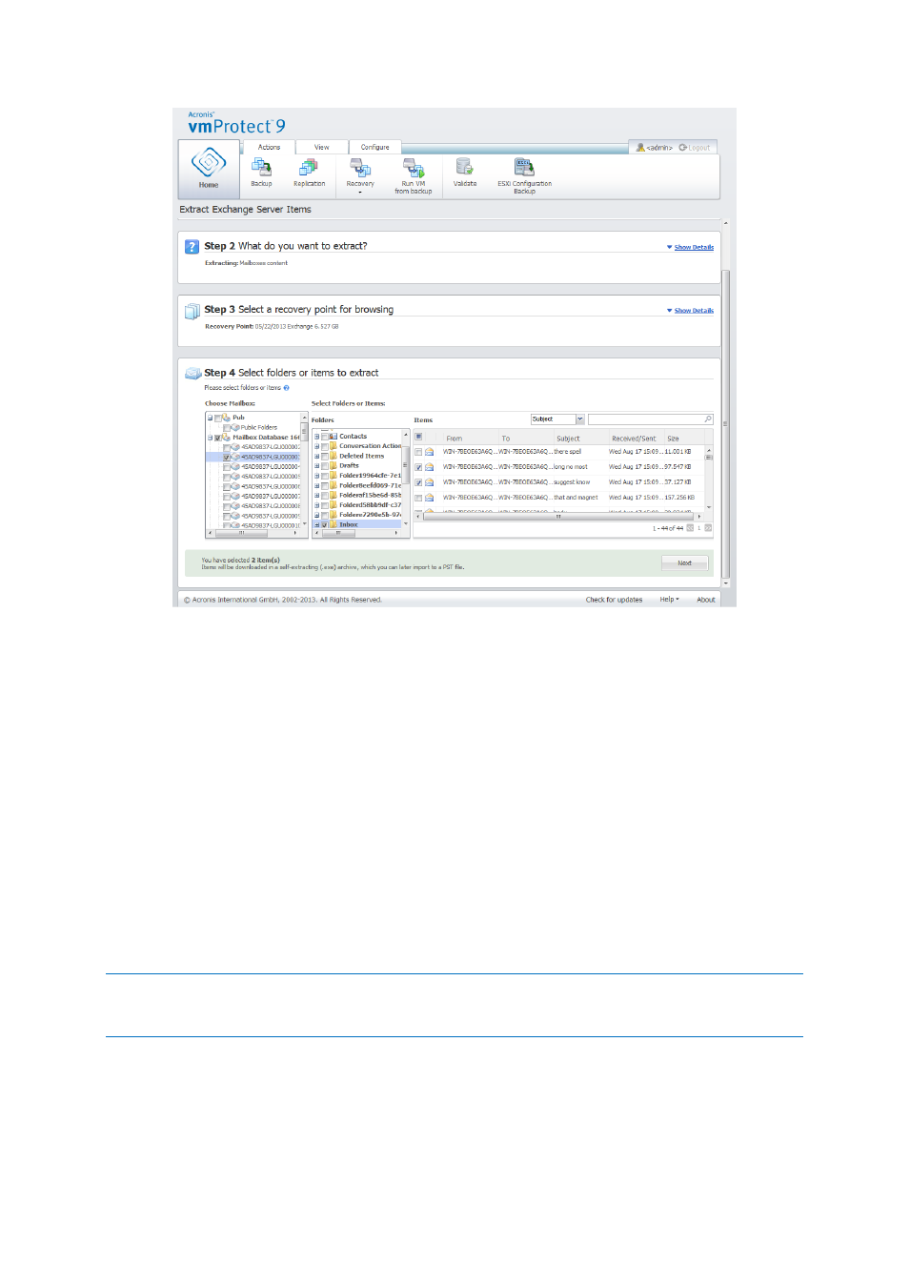910x1287 pixels.
Task: Show Details for Step 2
Action: pyautogui.click(x=694, y=247)
